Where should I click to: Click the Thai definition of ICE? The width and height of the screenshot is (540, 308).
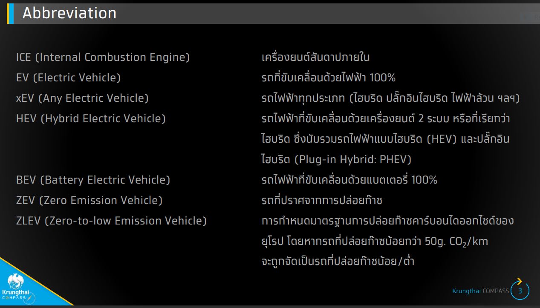(x=315, y=57)
